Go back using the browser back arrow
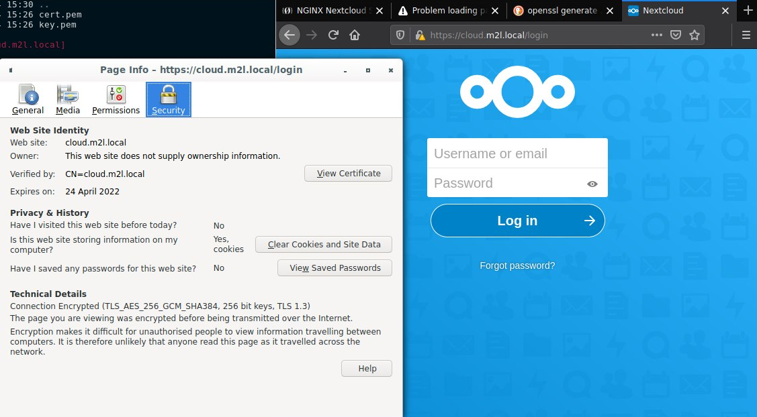Viewport: 757px width, 417px height. pyautogui.click(x=290, y=35)
